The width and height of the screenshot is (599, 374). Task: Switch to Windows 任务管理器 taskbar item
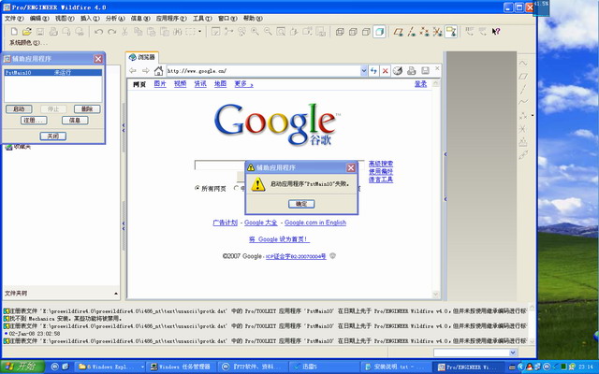pyautogui.click(x=181, y=367)
